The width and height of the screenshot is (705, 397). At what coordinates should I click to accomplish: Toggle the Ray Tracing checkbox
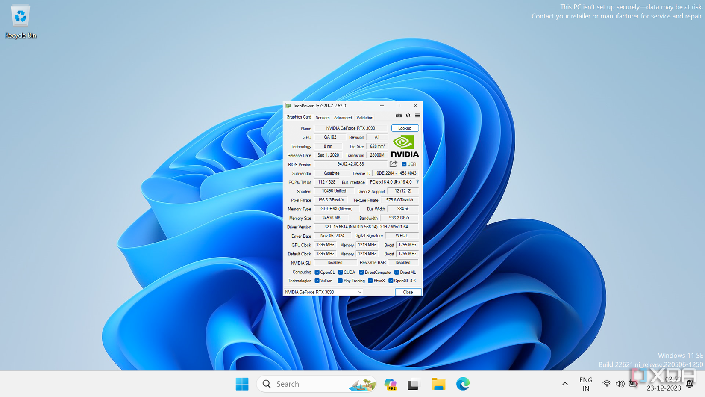pos(340,281)
